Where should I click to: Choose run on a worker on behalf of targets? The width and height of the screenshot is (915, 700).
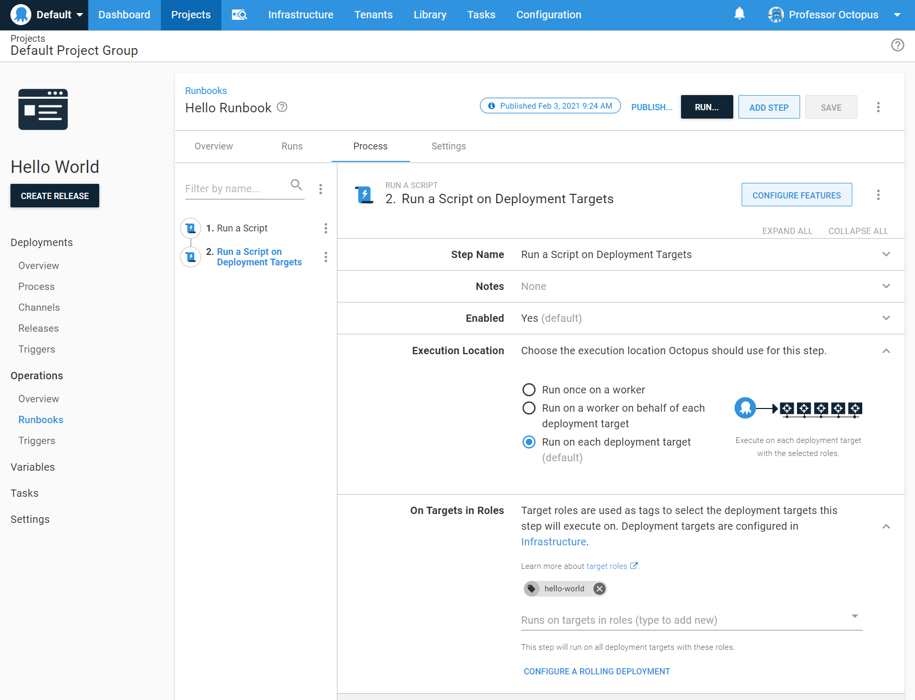tap(529, 408)
